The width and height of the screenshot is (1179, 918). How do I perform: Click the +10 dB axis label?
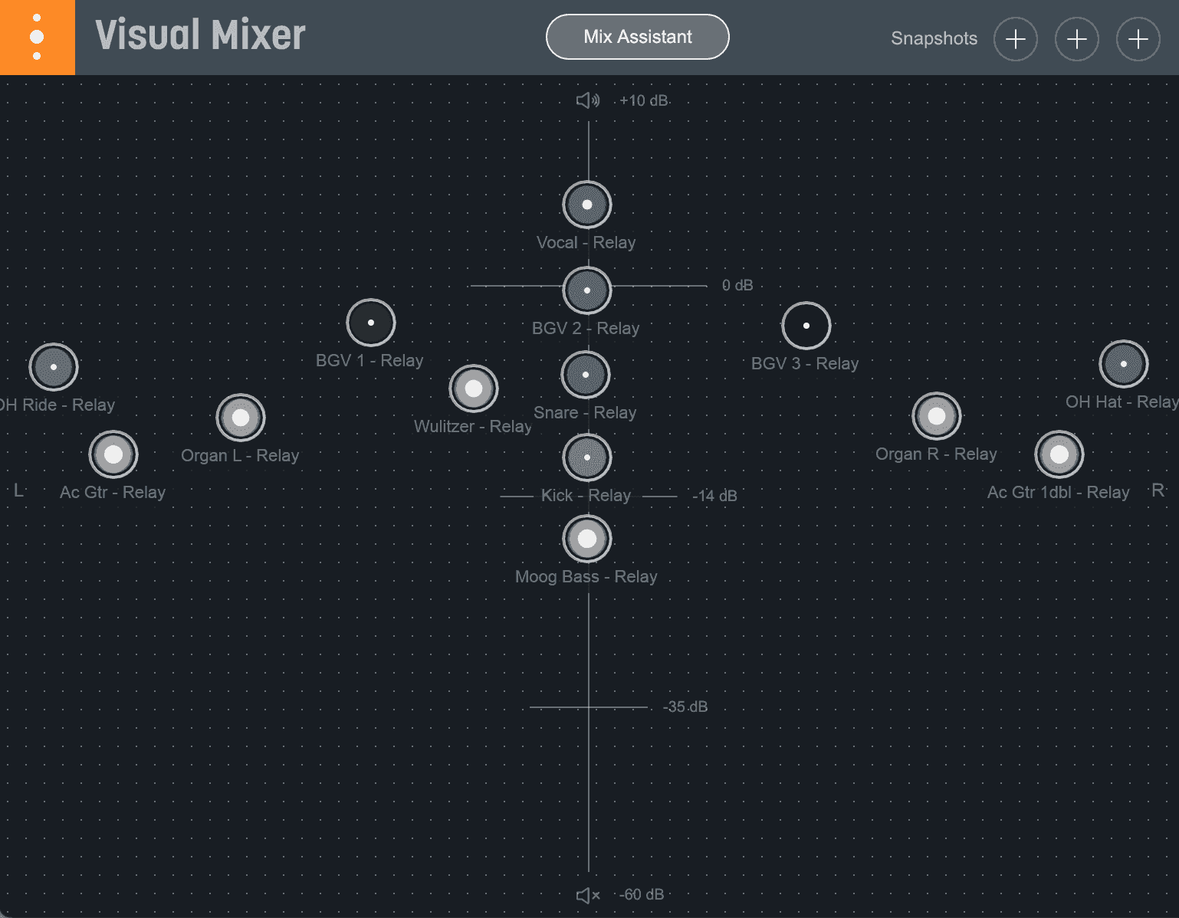[x=644, y=100]
